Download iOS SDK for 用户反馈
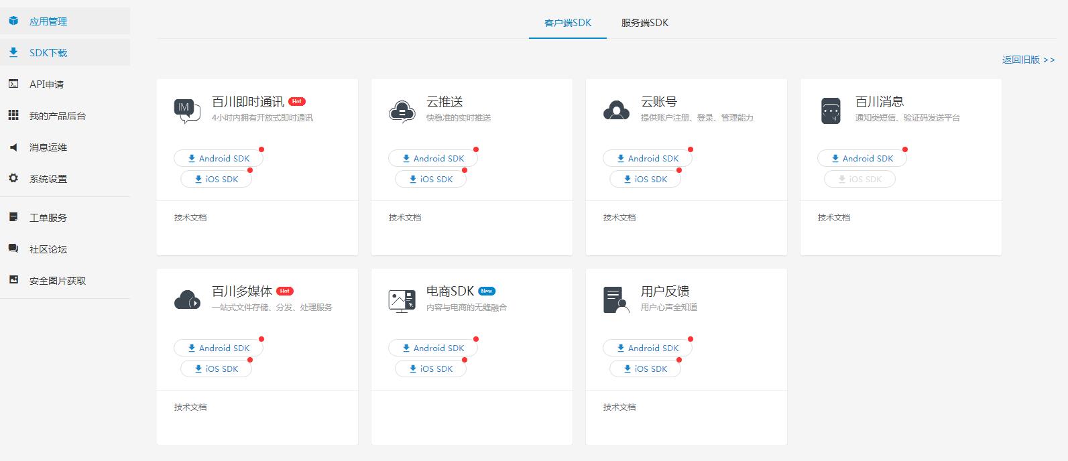Viewport: 1068px width, 461px height. coord(645,369)
